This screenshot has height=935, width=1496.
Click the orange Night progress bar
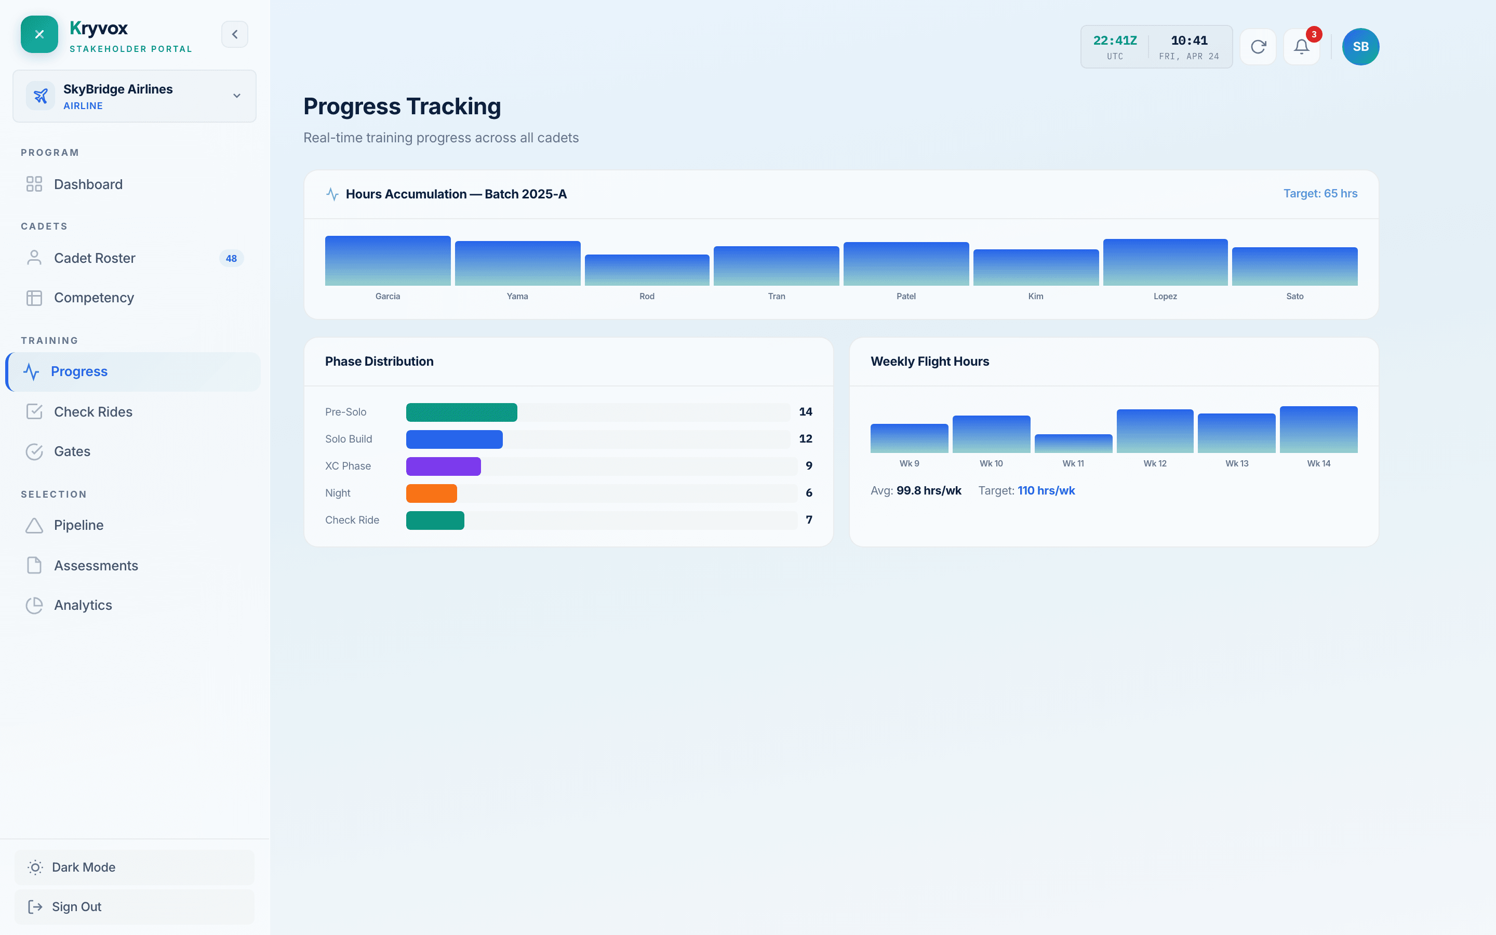tap(432, 493)
